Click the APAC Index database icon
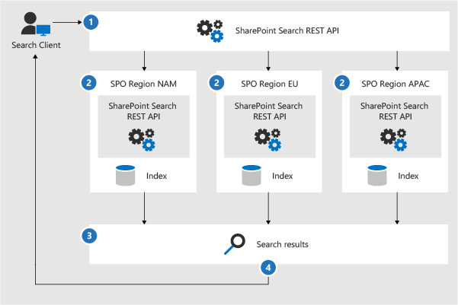The width and height of the screenshot is (458, 305). tap(376, 176)
